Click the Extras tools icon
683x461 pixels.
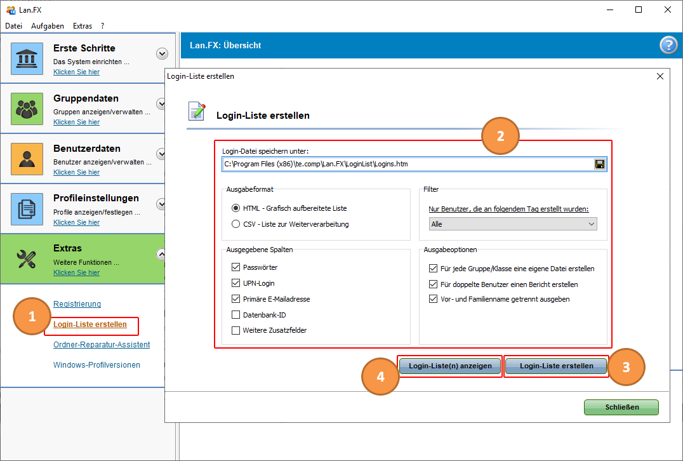point(27,258)
